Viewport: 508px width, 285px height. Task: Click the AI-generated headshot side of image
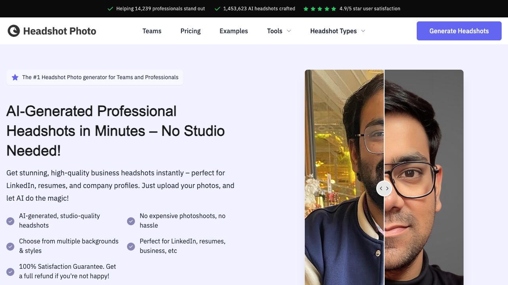[424, 158]
